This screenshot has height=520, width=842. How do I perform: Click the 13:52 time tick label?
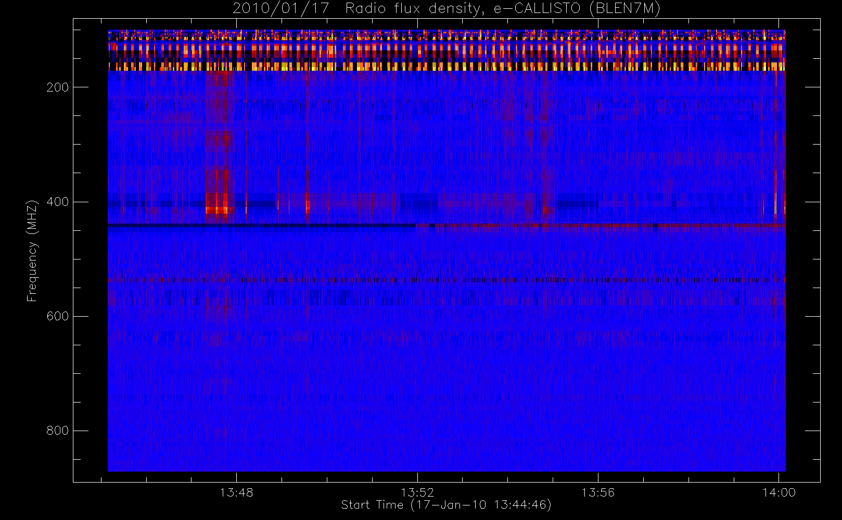417,492
